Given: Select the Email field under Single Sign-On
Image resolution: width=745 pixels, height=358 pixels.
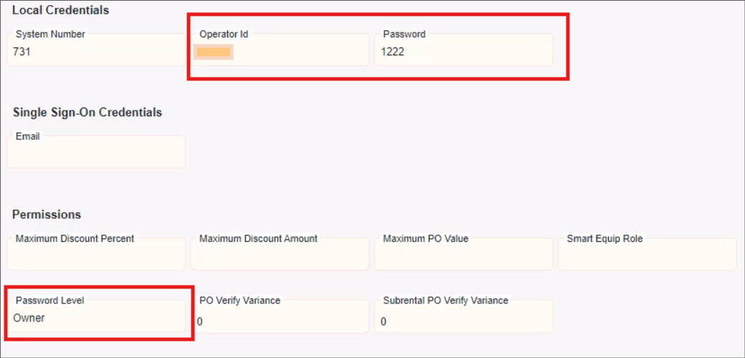Looking at the screenshot, I should [x=96, y=152].
